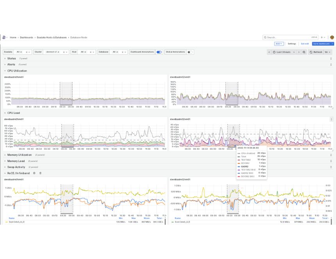Screen dimensions: 336x259
Task: Click the Exit edit link
Action: 305,44
